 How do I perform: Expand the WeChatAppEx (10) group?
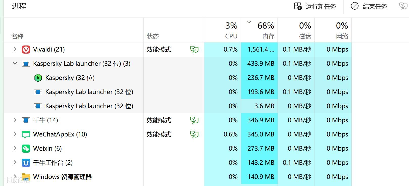coord(15,134)
